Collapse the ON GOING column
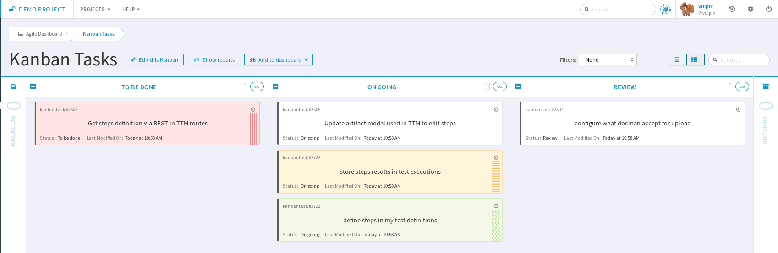This screenshot has height=253, width=778. pos(275,86)
